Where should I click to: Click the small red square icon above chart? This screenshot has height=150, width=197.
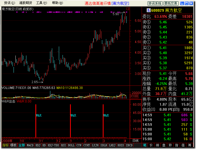tap(128, 9)
